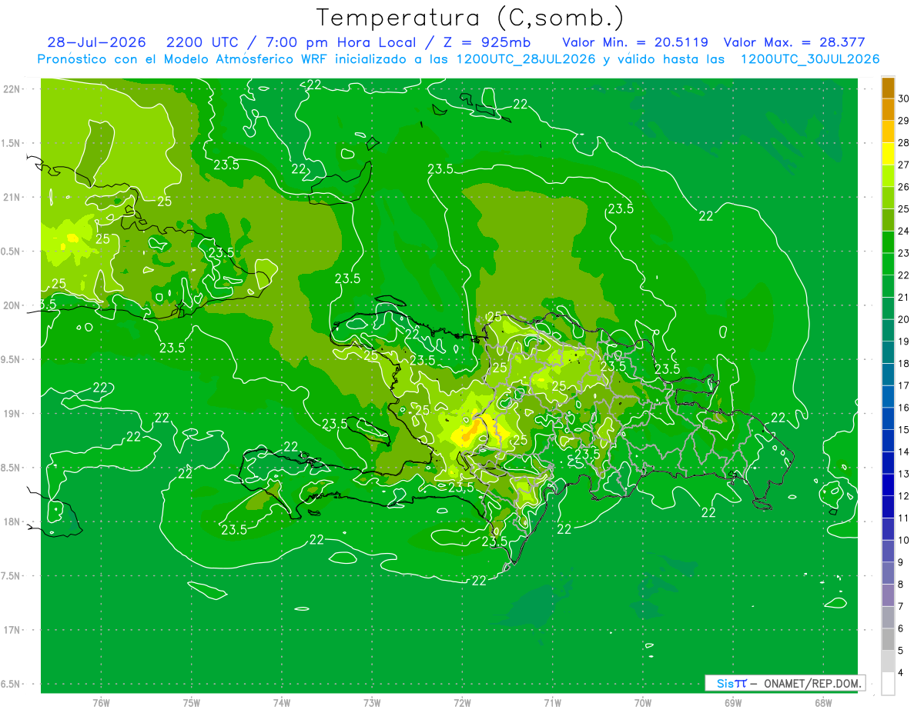The height and width of the screenshot is (713, 924).
Task: Click the legend swatch between 14 and 15
Action: point(888,441)
